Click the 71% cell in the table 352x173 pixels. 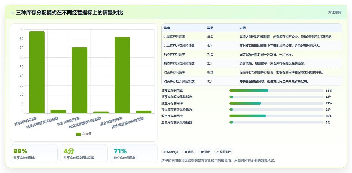(210, 55)
